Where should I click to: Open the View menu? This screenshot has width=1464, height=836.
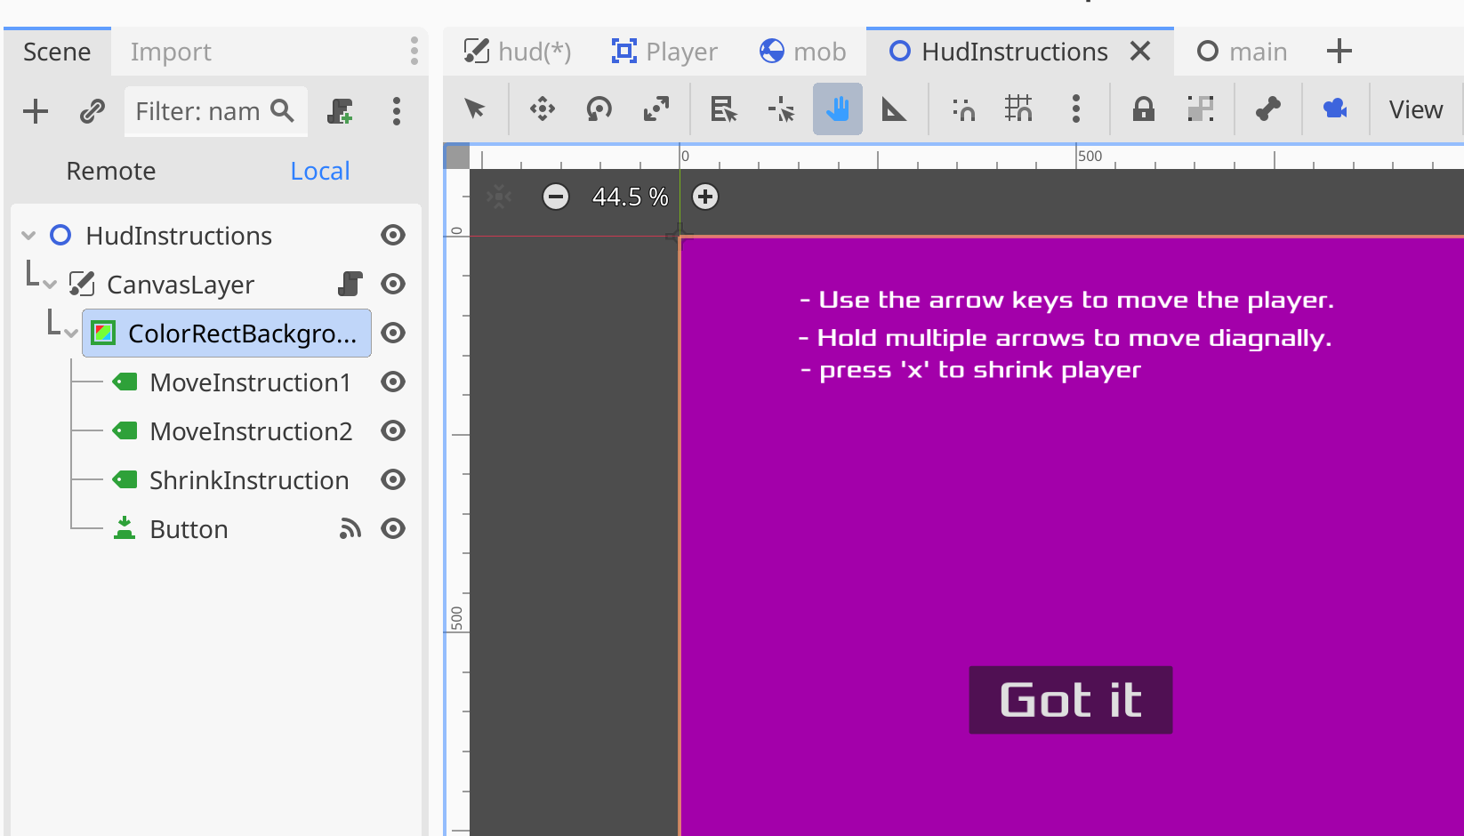coord(1415,109)
